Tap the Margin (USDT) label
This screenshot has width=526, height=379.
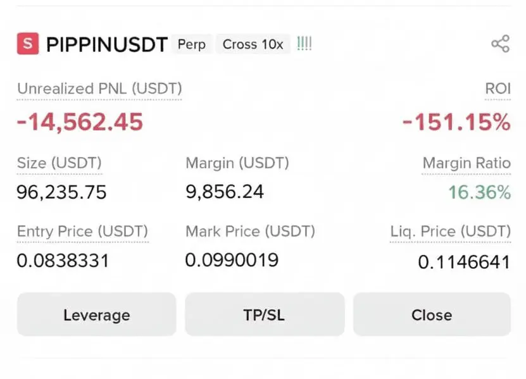[237, 163]
